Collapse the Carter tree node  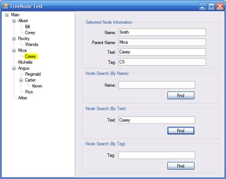pyautogui.click(x=21, y=80)
